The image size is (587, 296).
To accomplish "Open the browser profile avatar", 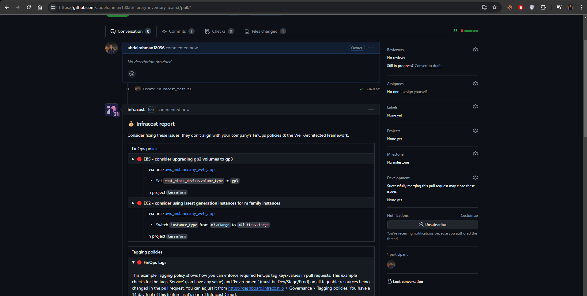I will coord(570,7).
